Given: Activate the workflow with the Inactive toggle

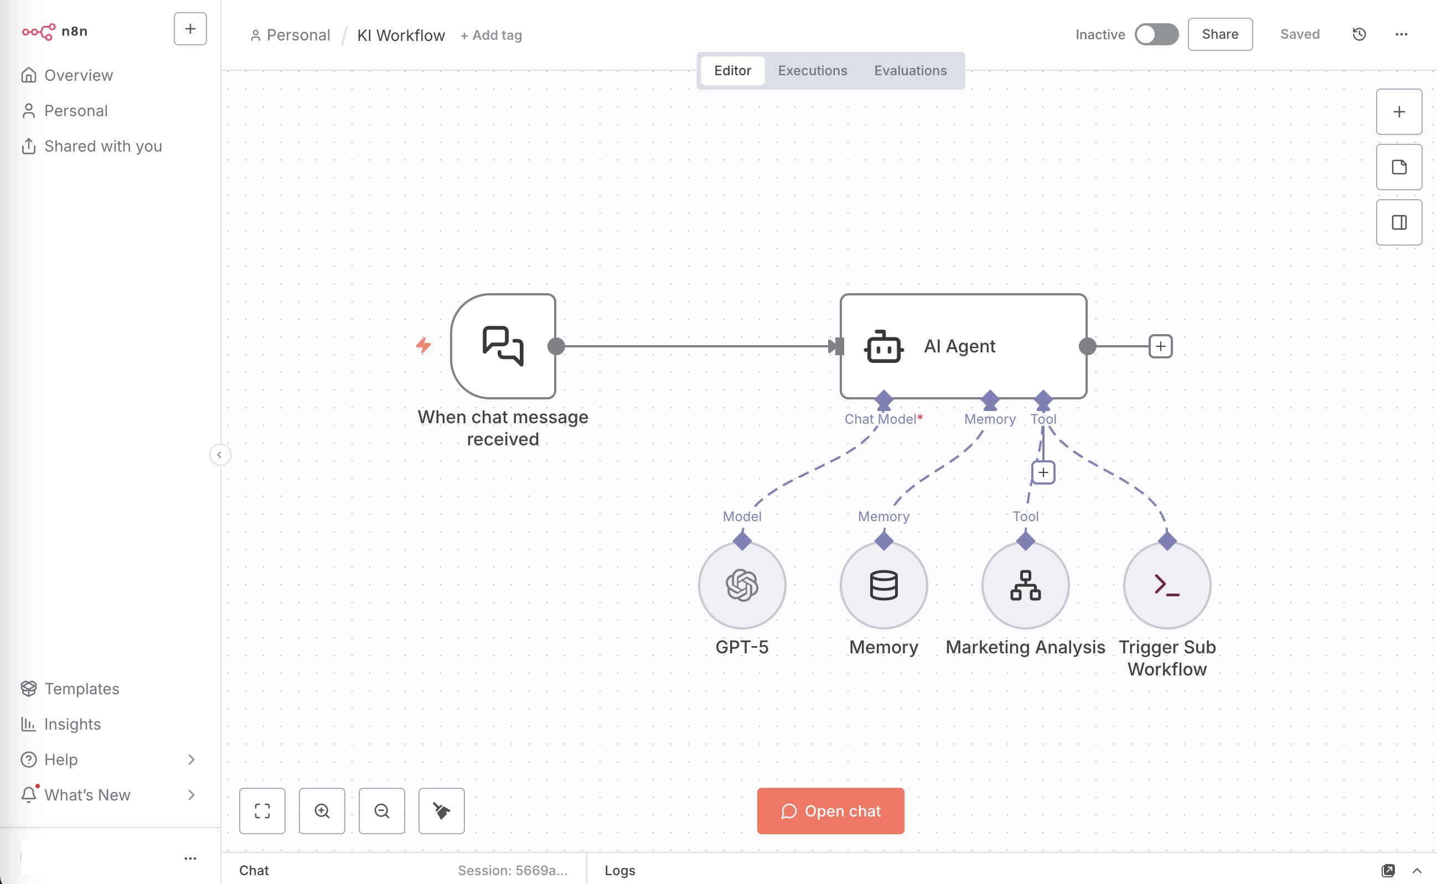Looking at the screenshot, I should click(x=1156, y=34).
